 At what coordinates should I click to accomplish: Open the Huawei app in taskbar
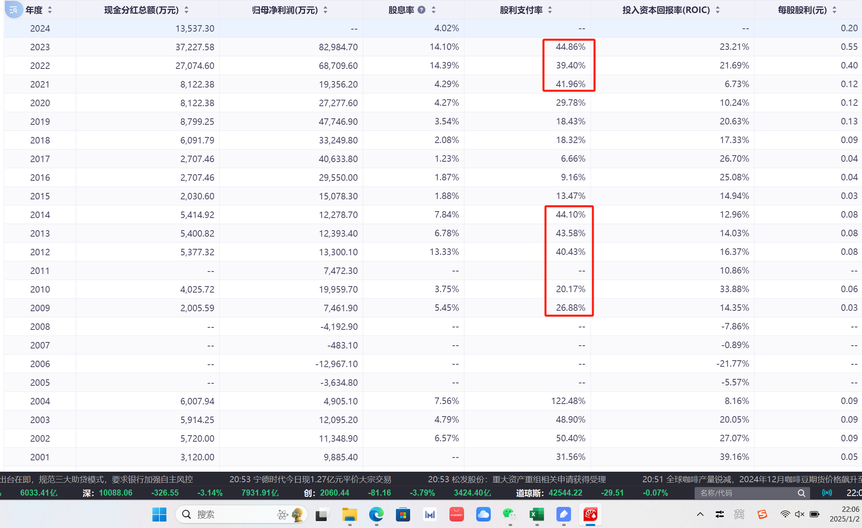pos(456,515)
